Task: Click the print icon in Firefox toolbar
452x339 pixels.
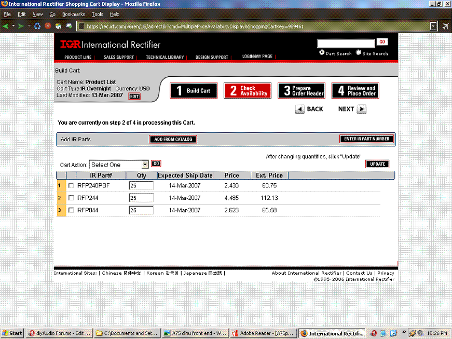Action: 69,26
